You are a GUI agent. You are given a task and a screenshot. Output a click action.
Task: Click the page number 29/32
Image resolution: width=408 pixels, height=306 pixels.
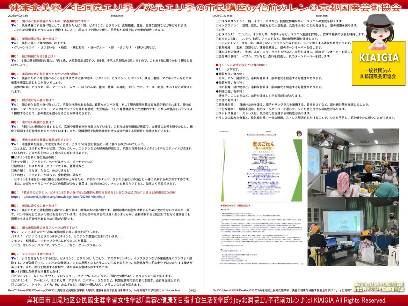coord(192,291)
